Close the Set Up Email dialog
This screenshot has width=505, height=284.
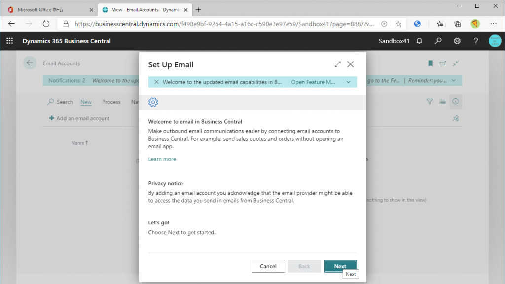351,64
